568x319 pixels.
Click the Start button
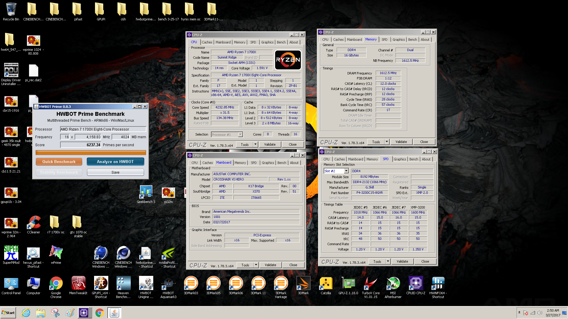(8, 313)
